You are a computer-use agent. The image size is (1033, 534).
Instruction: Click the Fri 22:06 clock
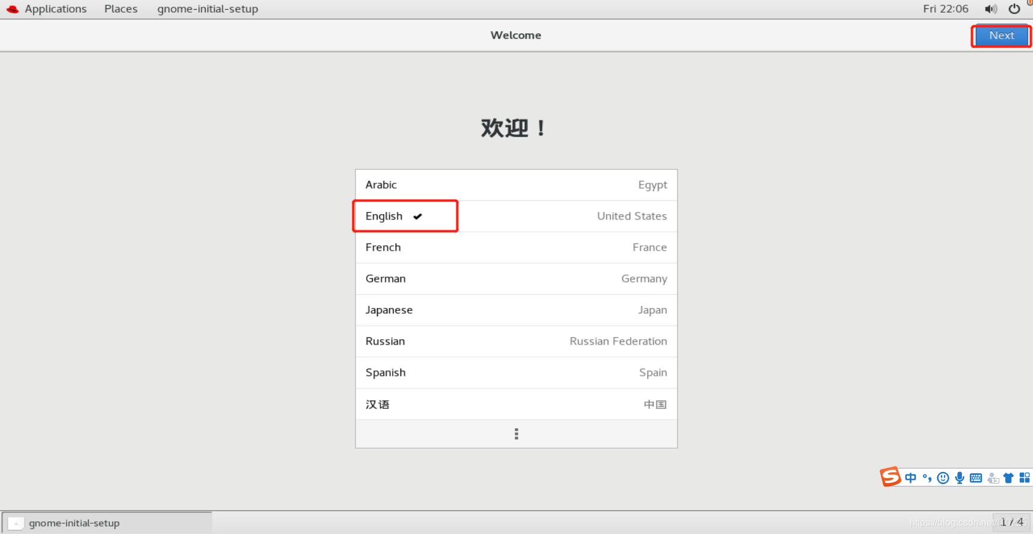coord(945,9)
